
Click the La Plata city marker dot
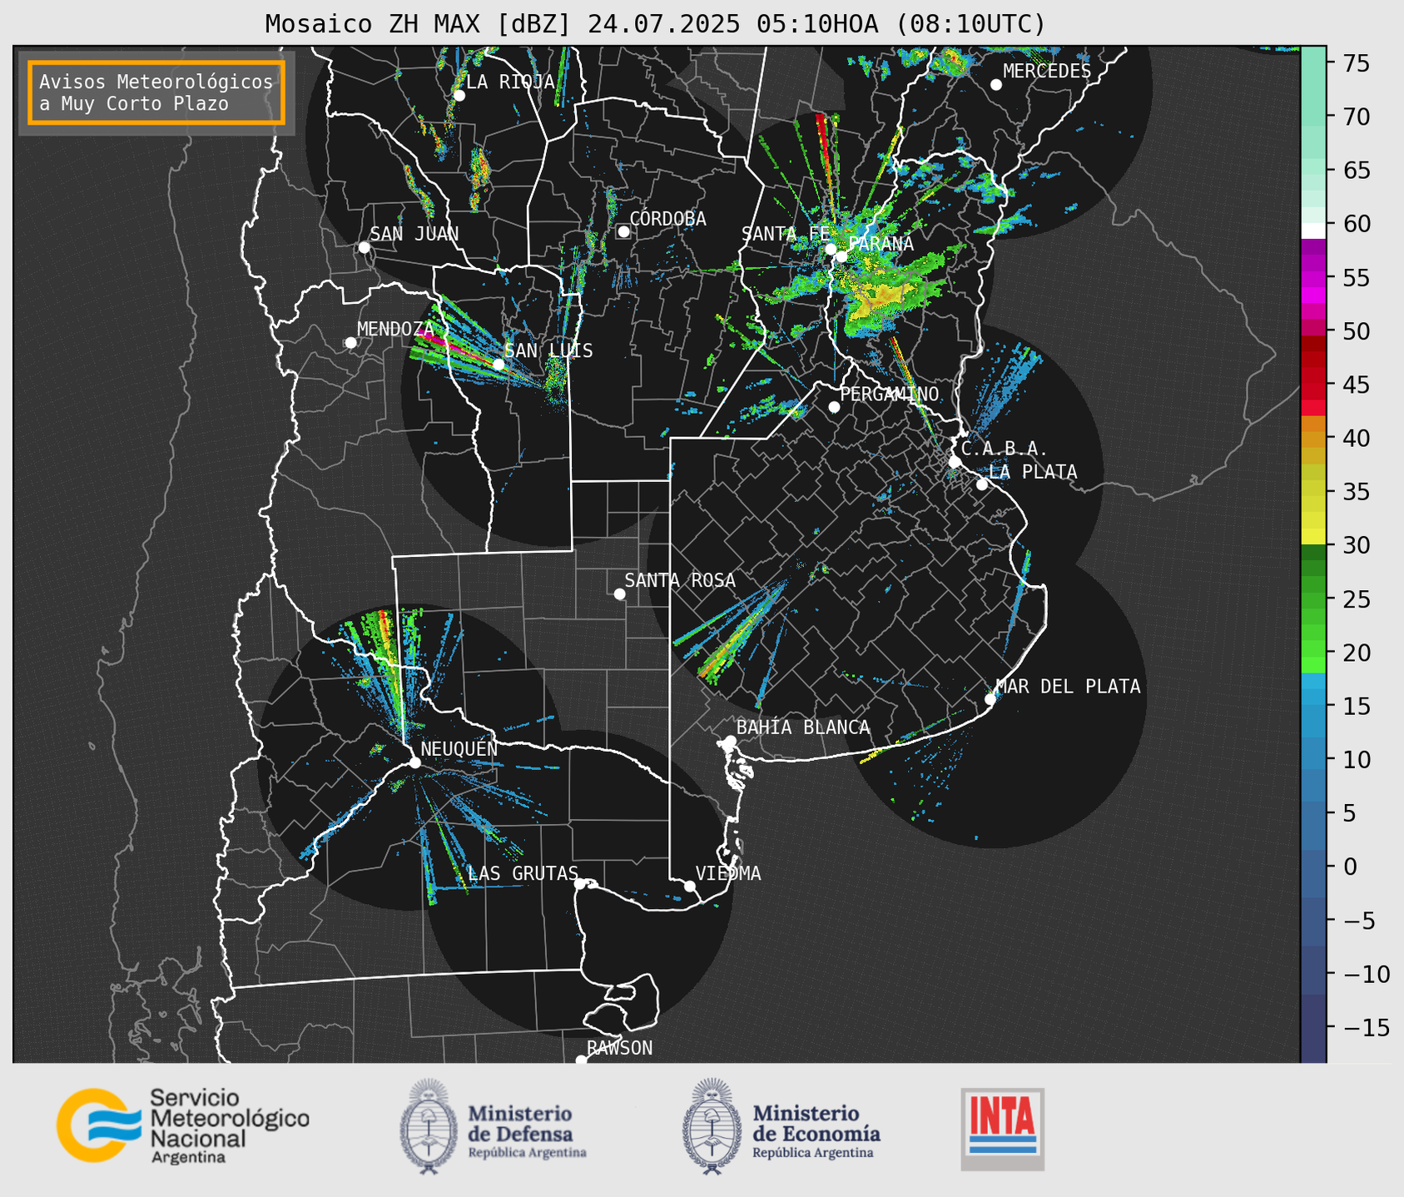point(982,484)
